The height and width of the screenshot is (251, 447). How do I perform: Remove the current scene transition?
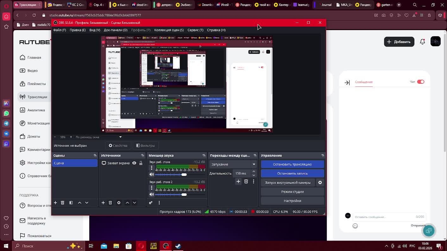tap(246, 182)
